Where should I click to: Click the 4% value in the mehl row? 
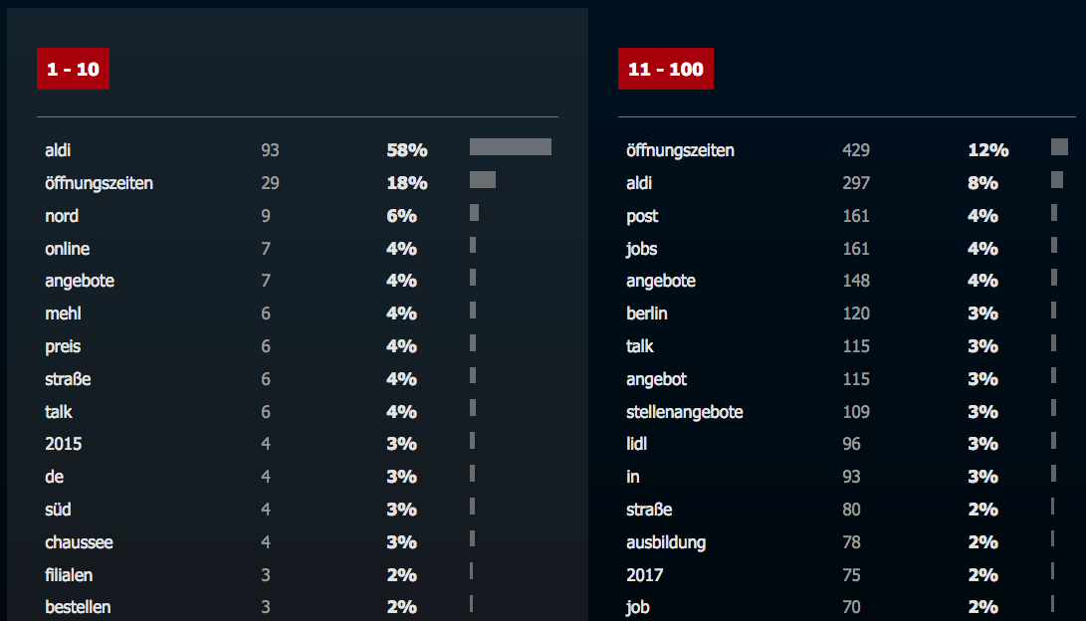pyautogui.click(x=402, y=313)
